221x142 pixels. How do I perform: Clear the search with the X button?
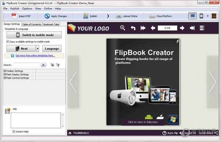point(43,65)
